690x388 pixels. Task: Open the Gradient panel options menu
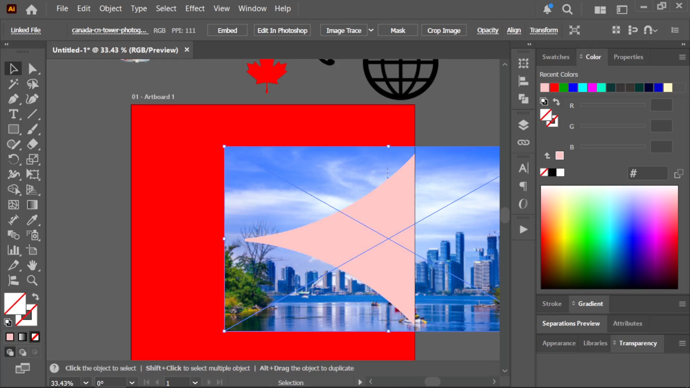(x=682, y=304)
